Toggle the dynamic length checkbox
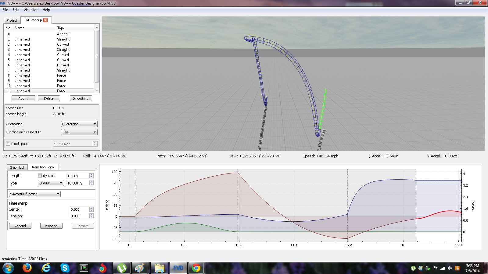This screenshot has width=488, height=274. (40, 176)
